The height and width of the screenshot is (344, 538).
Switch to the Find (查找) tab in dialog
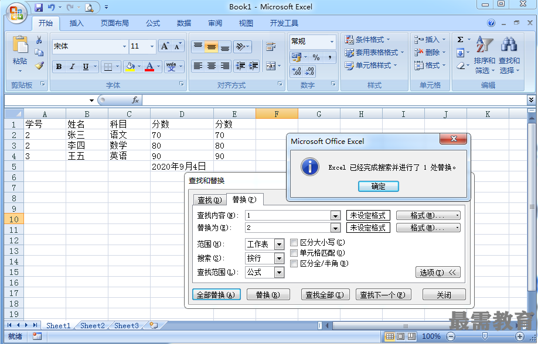(210, 199)
